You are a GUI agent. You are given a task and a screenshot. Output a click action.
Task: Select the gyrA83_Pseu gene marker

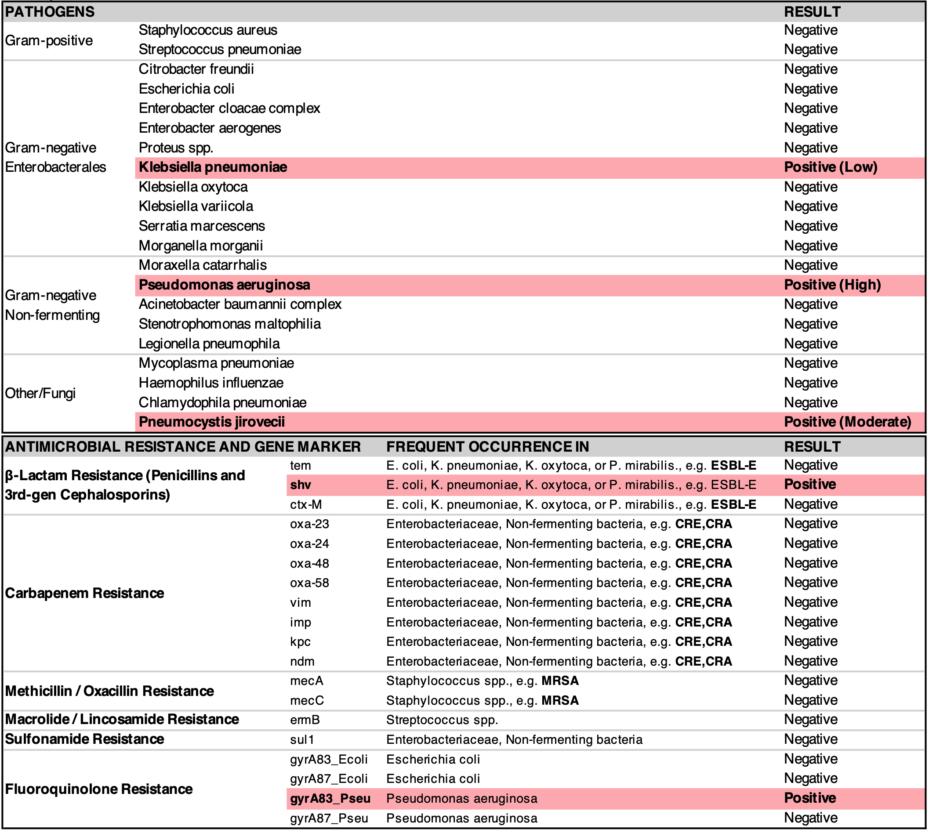tap(330, 799)
